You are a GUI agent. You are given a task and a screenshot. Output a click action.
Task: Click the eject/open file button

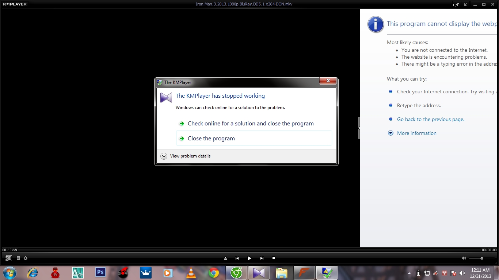pos(225,258)
